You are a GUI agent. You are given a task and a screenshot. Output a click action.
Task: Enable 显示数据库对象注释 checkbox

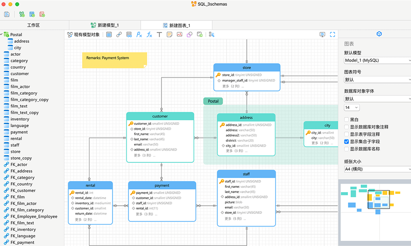click(347, 127)
